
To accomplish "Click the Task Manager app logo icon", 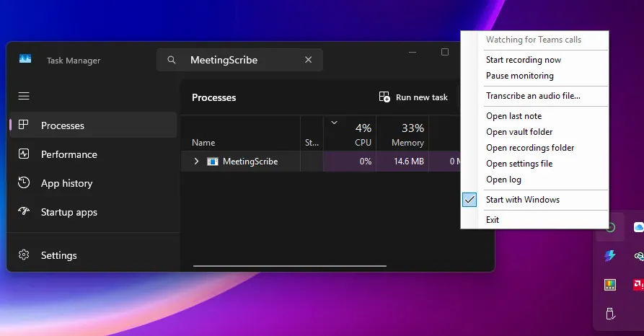I will click(x=25, y=59).
